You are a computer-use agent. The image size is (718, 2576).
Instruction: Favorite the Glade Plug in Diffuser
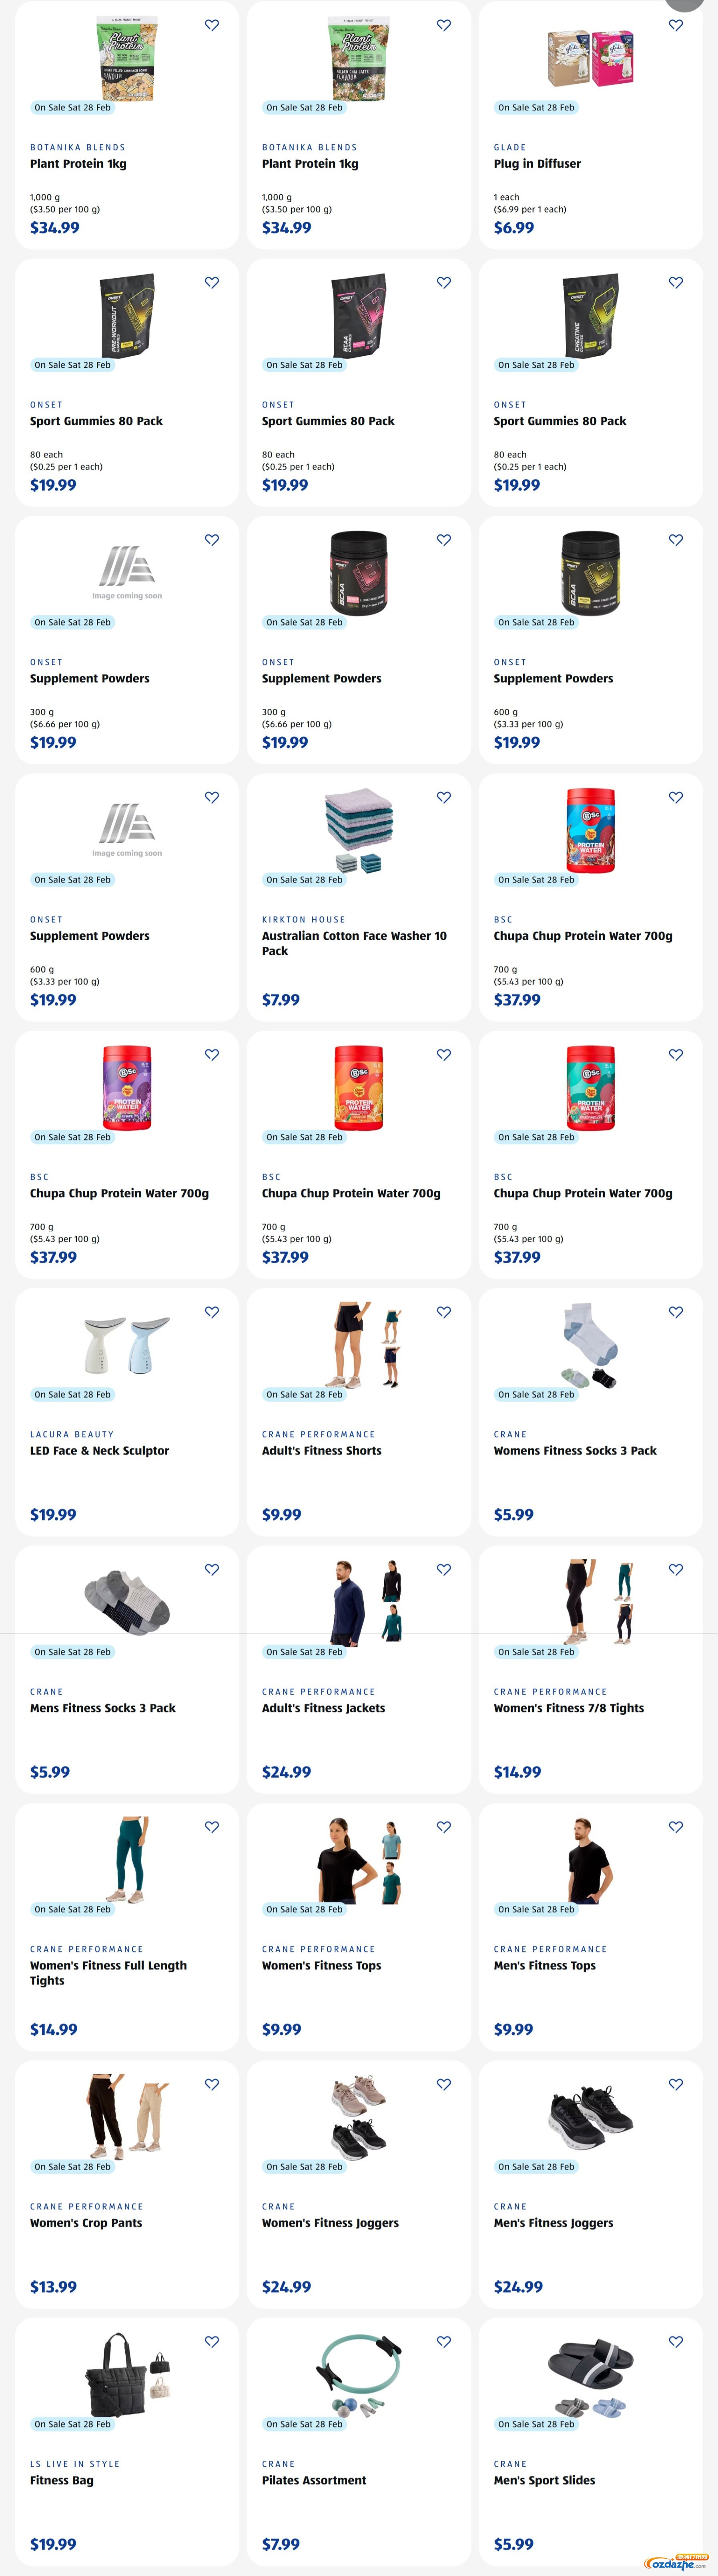(x=676, y=25)
